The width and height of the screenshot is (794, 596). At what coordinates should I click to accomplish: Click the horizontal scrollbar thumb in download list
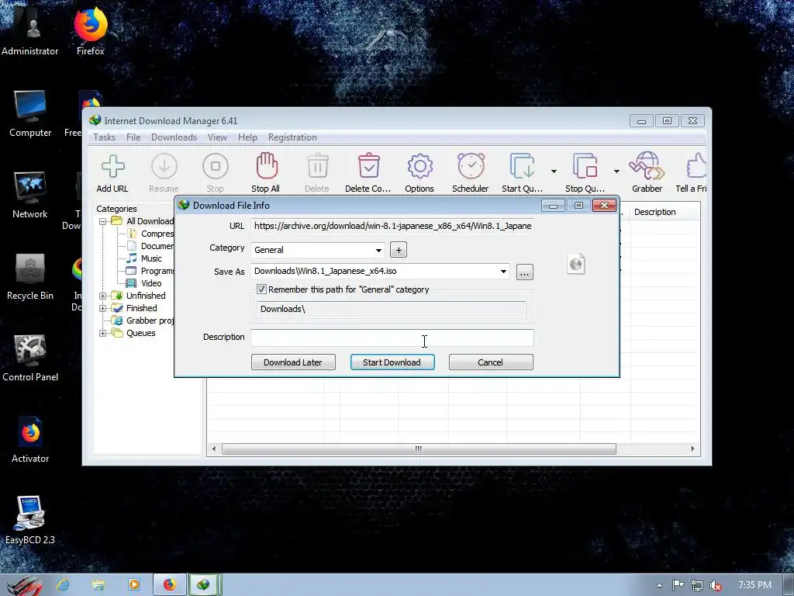(x=419, y=449)
